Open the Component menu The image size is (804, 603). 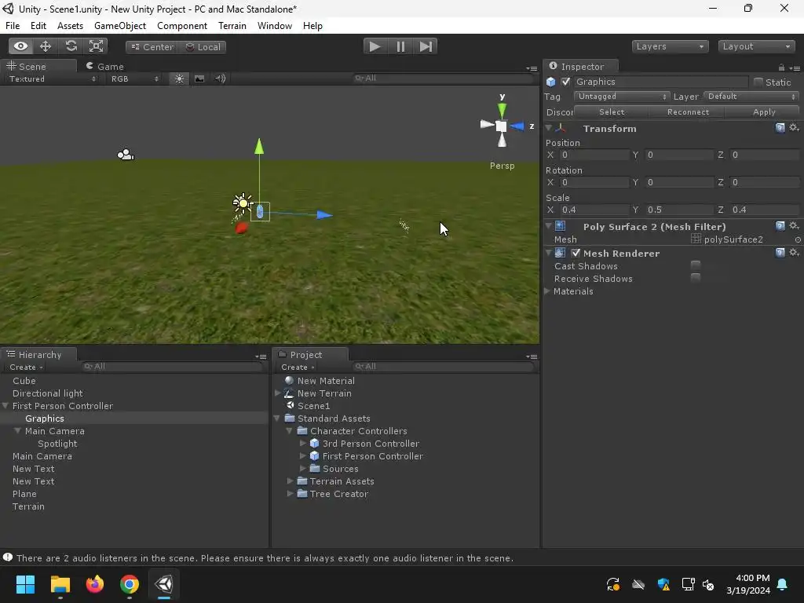tap(182, 26)
